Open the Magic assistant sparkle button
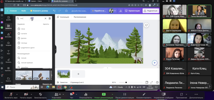This screenshot has height=100, width=214. tap(155, 63)
